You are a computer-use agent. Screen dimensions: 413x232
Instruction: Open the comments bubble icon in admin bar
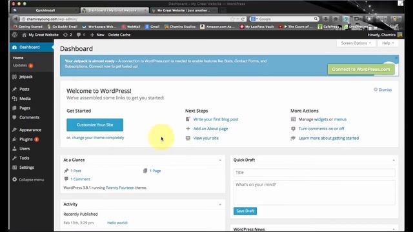pos(81,35)
